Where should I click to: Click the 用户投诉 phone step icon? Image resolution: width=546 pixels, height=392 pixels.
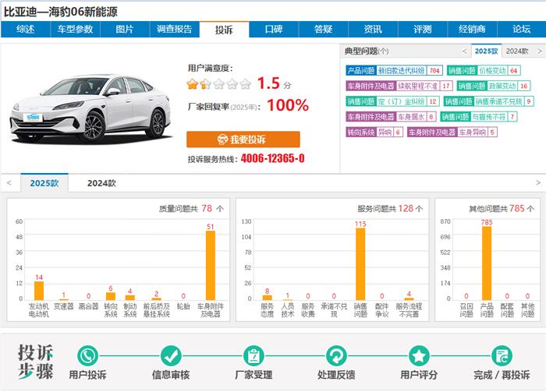87,356
